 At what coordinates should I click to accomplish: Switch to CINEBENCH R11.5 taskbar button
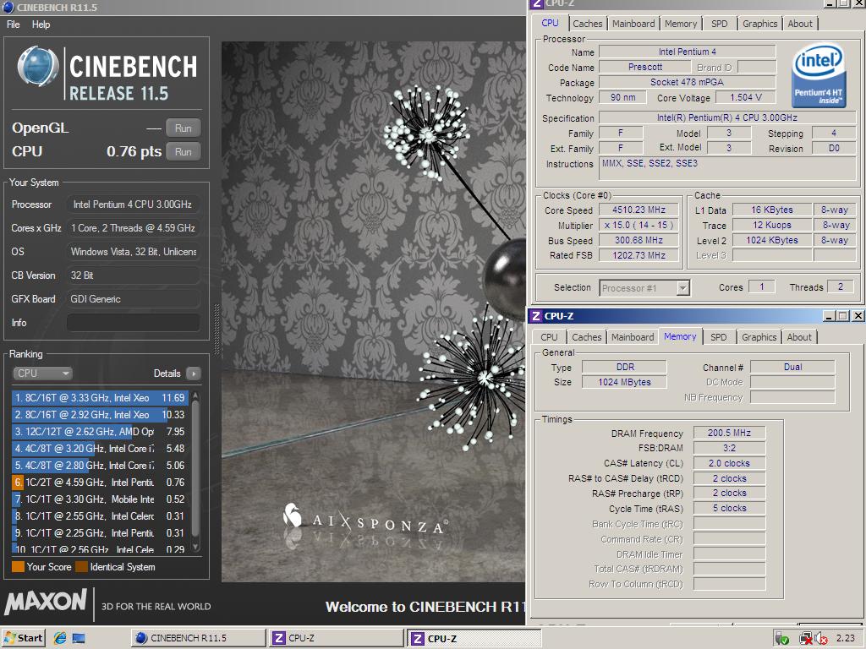pyautogui.click(x=198, y=638)
